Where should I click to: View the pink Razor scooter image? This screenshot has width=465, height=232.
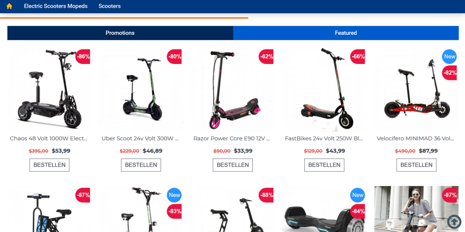click(x=232, y=89)
